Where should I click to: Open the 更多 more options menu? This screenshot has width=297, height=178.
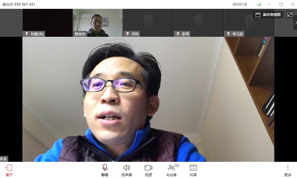click(x=288, y=171)
